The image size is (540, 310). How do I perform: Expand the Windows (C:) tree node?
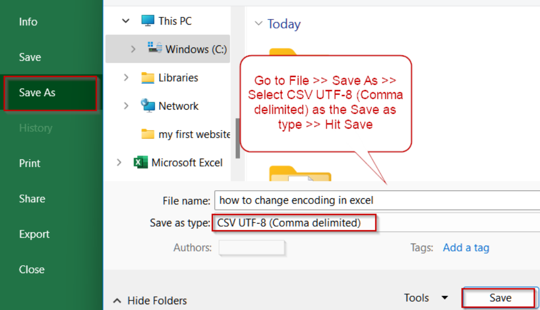[133, 49]
